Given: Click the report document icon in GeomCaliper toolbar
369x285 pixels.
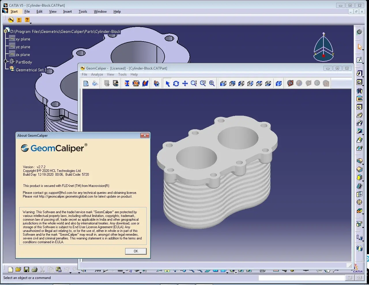Looking at the screenshot, I should coord(86,83).
